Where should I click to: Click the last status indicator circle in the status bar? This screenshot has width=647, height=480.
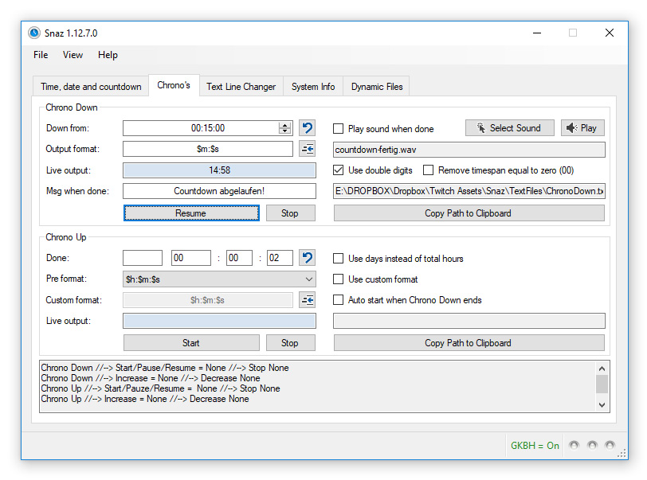point(610,445)
